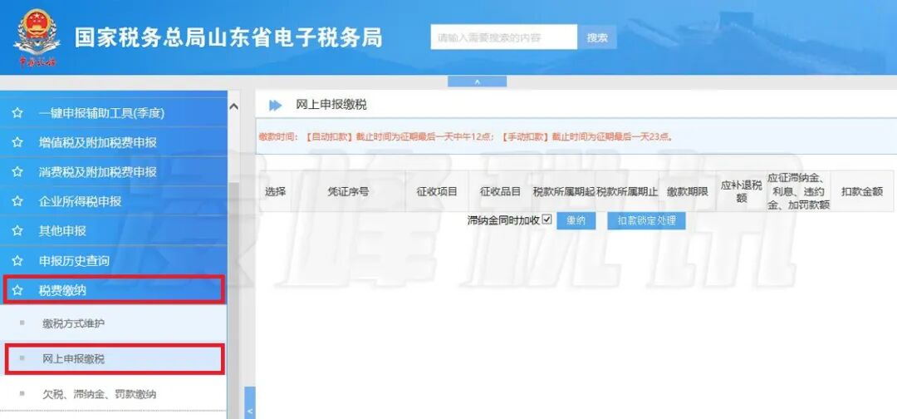The width and height of the screenshot is (897, 419).
Task: Click star icon beside 企业所得税申报
Action: [x=17, y=201]
